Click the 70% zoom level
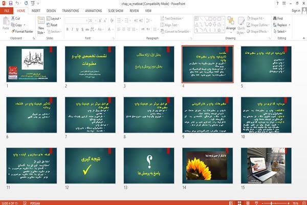307x205 pixels. [296, 203]
